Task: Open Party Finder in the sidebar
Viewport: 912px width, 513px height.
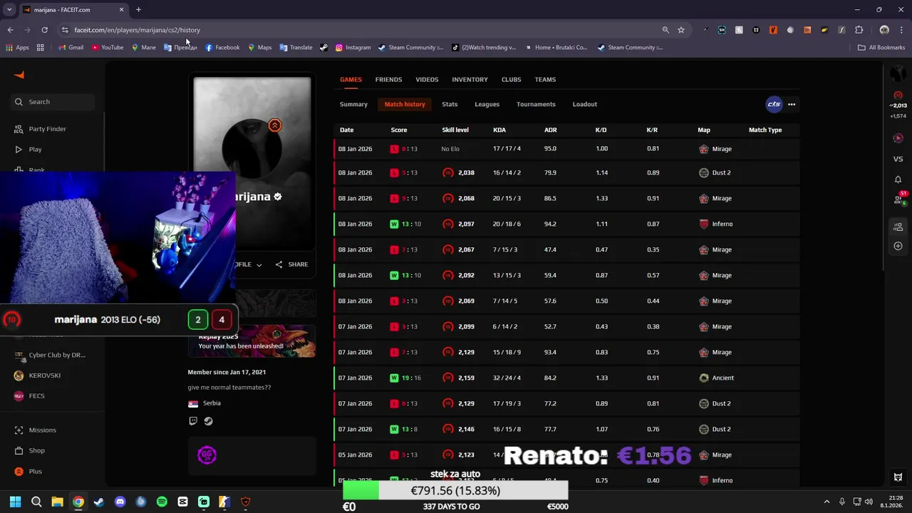Action: 40,129
